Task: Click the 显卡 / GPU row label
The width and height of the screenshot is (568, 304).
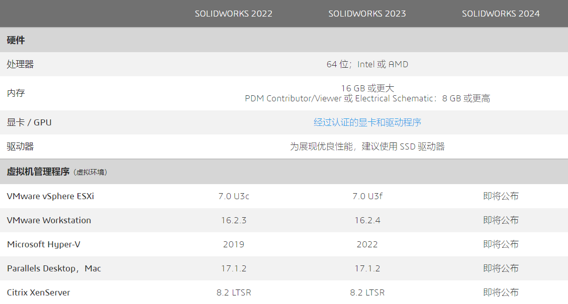Action: (x=29, y=122)
